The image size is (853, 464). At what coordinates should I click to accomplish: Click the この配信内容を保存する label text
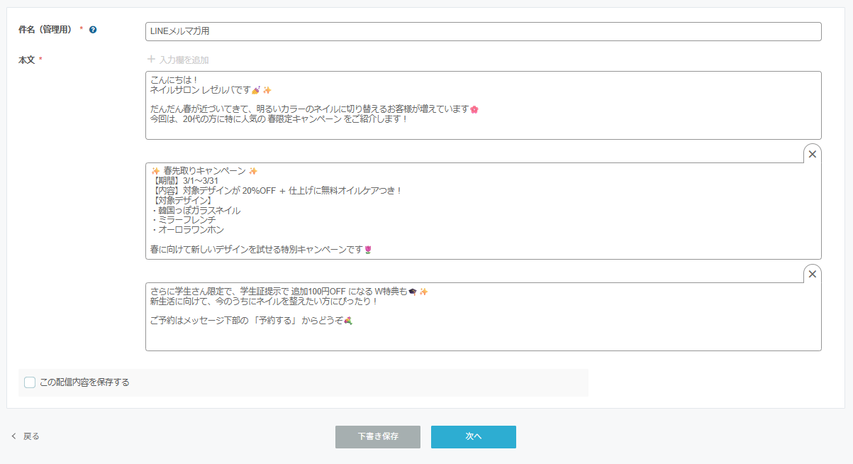point(85,382)
